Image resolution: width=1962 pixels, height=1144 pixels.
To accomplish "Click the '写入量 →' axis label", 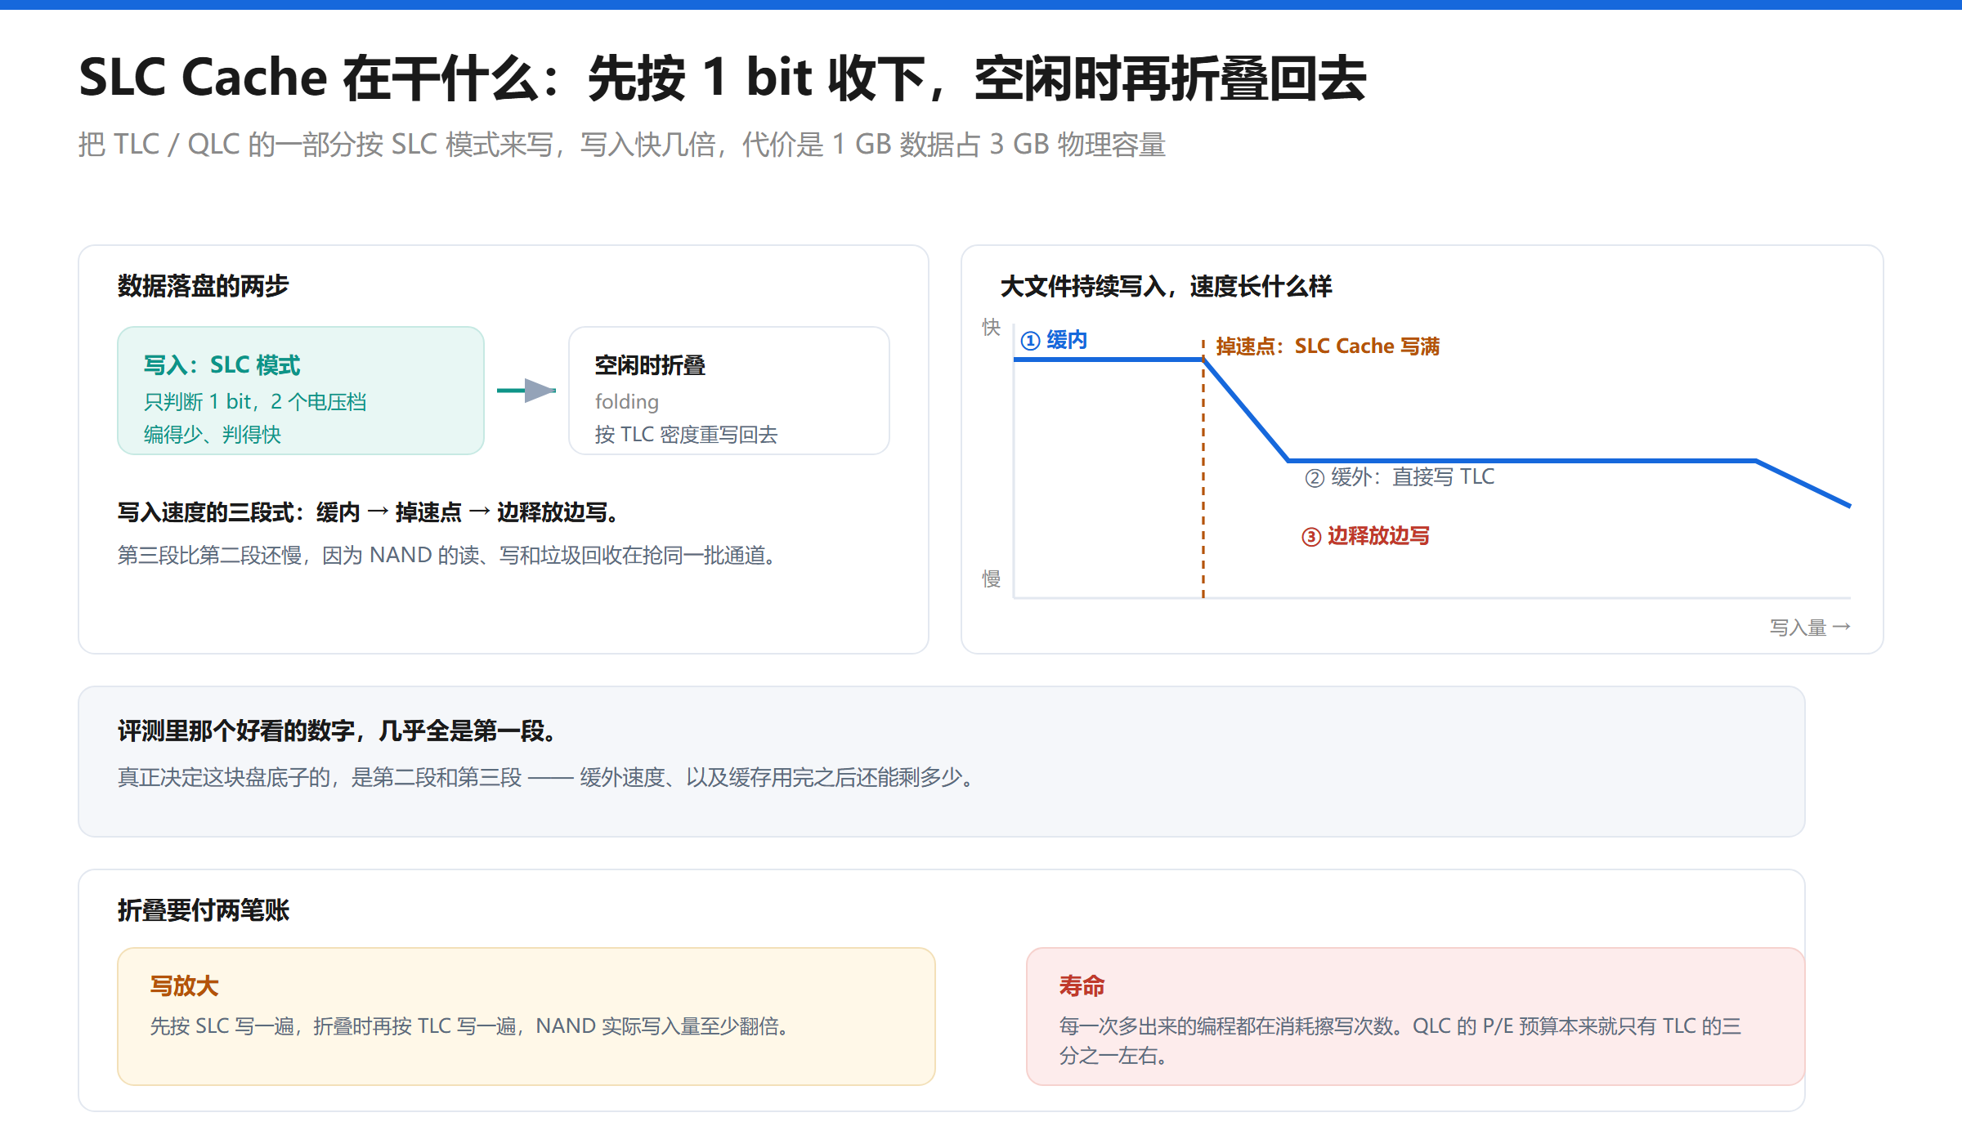I will [1810, 628].
